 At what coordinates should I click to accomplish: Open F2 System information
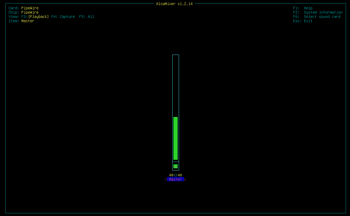tap(318, 12)
